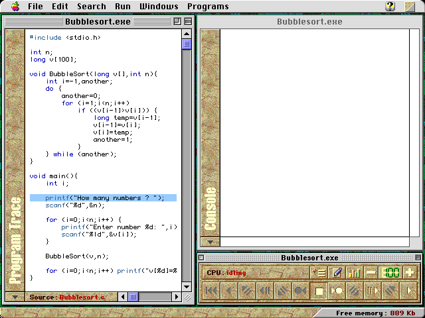Screen dimensions: 425x318
Task: Open the Programs menu
Action: click(208, 7)
